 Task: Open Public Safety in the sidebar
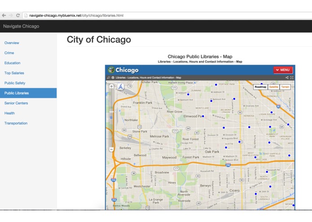click(15, 83)
